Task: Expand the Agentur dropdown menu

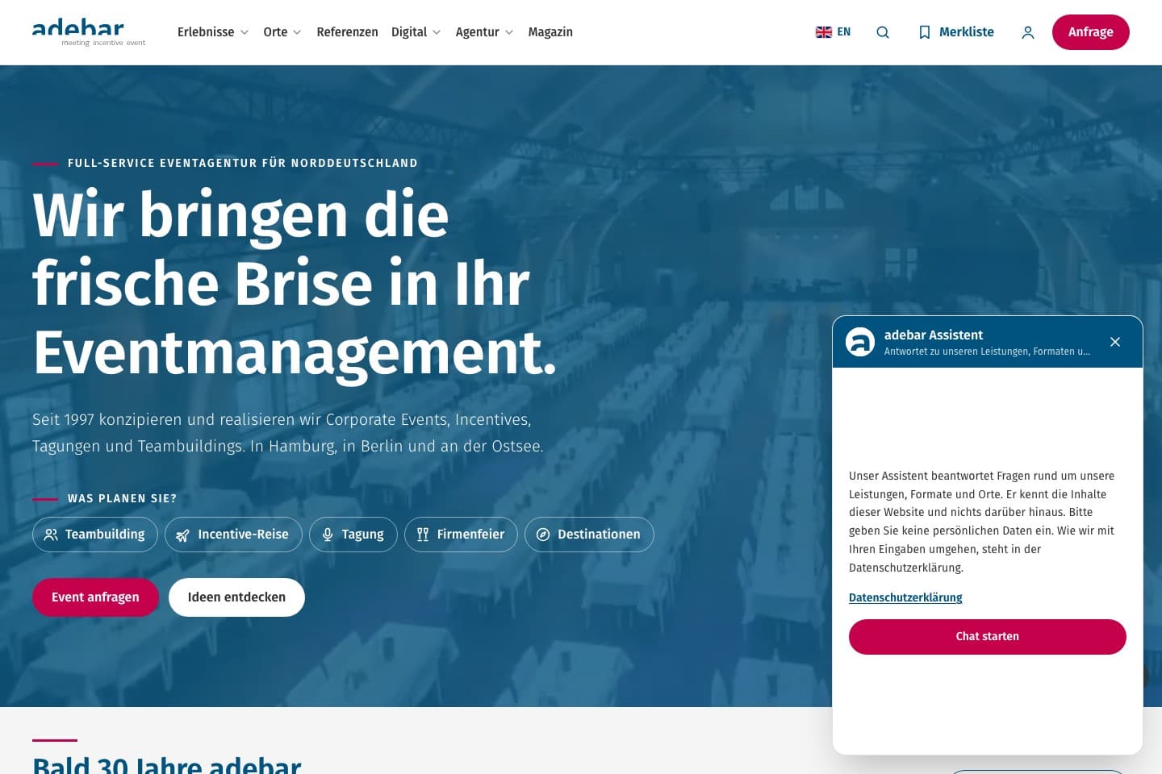Action: coord(484,32)
